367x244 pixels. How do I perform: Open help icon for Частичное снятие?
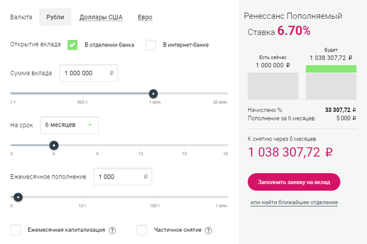209,231
